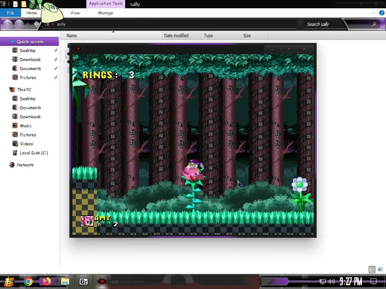Open Desktop under Quick access

[x=28, y=50]
